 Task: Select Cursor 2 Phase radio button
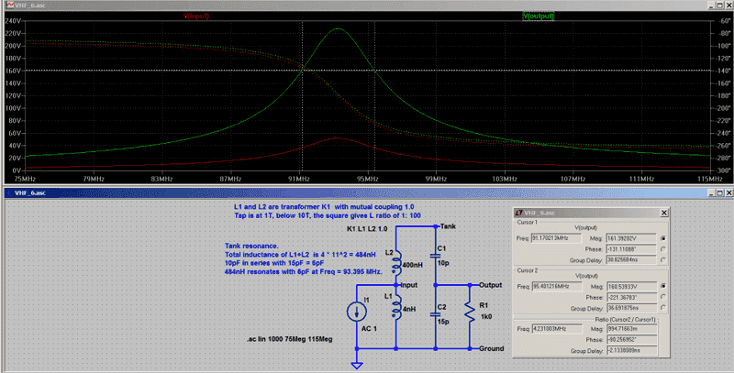tap(663, 295)
